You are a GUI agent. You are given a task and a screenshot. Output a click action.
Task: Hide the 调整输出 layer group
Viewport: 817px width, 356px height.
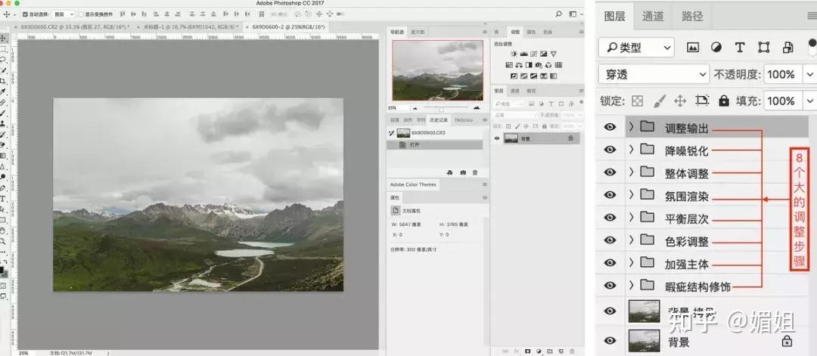[610, 127]
